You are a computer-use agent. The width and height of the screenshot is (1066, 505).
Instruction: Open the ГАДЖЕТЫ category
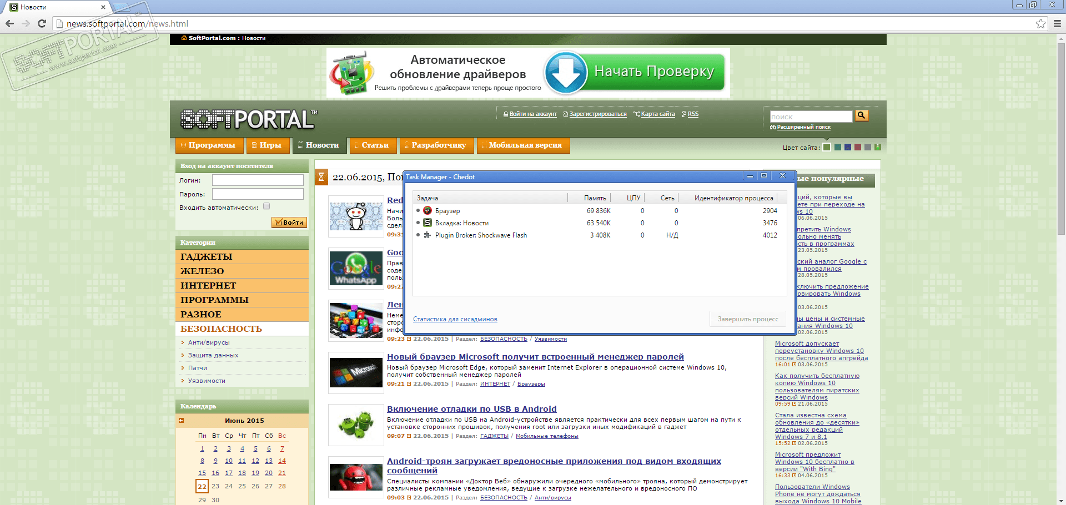point(242,257)
